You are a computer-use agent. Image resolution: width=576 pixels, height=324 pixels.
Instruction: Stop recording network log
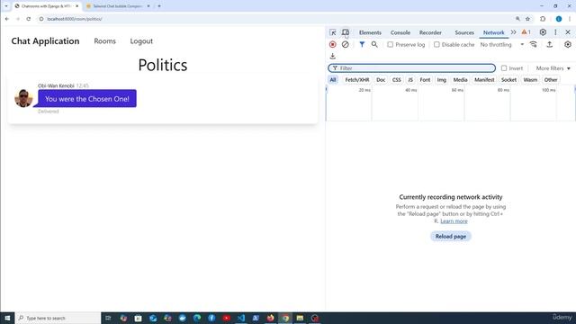click(333, 44)
